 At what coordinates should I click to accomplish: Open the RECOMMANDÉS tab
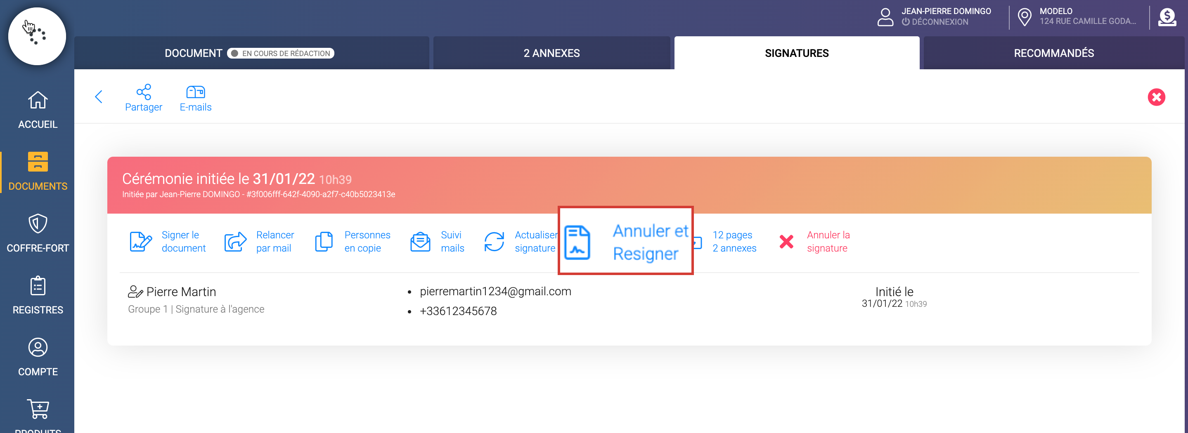[x=1053, y=54]
